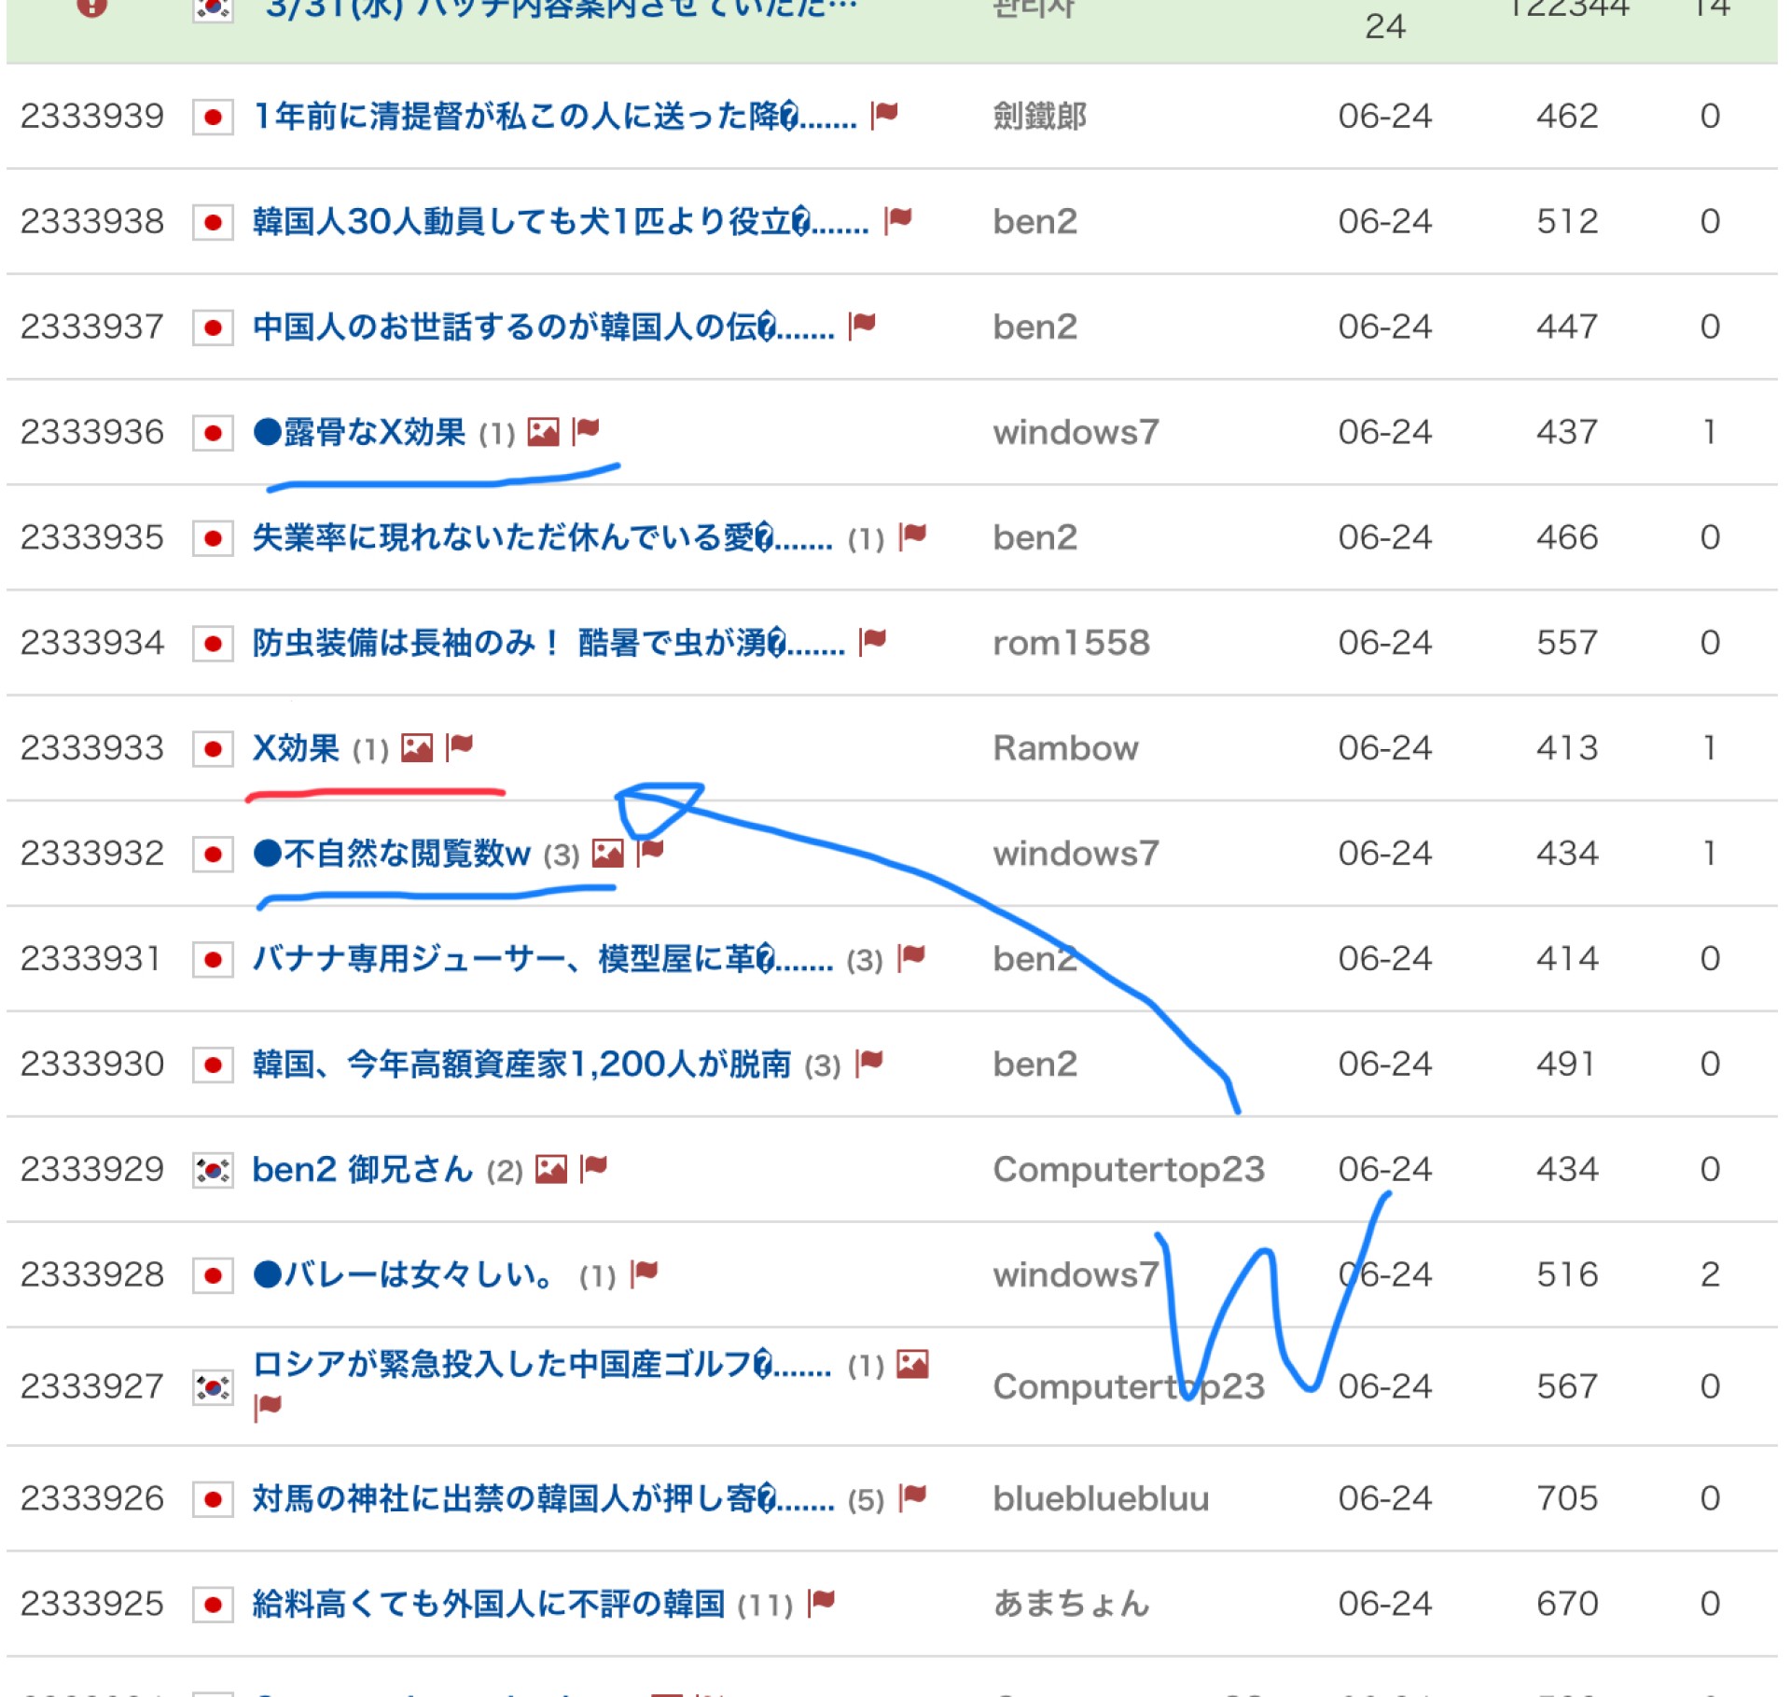This screenshot has height=1697, width=1791.
Task: Open the Rambow thread X効果
Action: (296, 749)
